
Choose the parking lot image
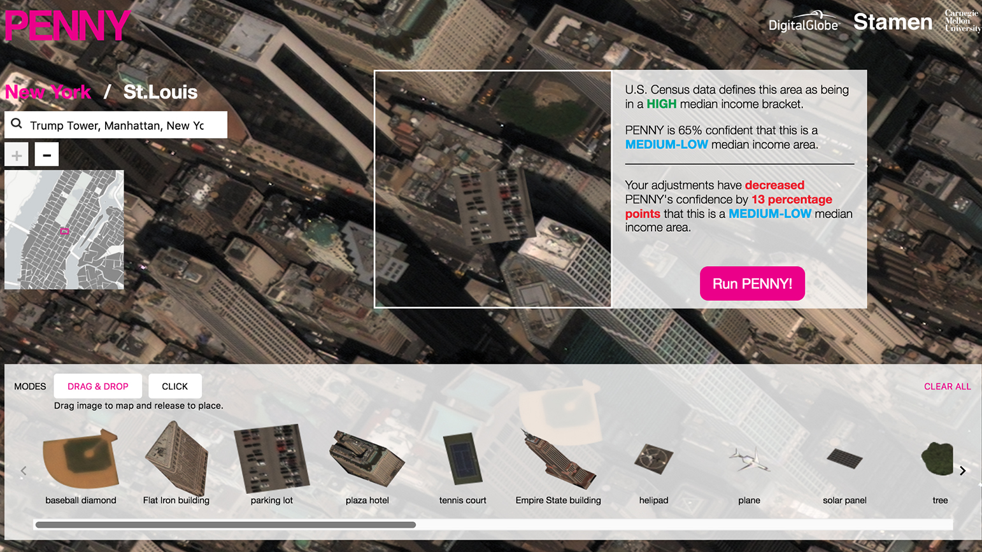pyautogui.click(x=272, y=458)
